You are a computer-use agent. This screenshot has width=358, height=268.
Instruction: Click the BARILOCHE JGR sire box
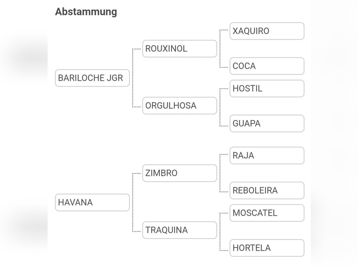pyautogui.click(x=92, y=78)
